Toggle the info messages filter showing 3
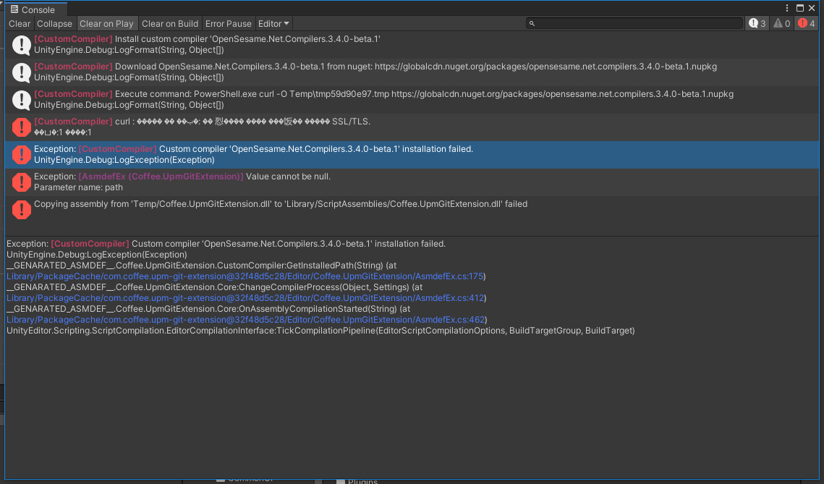Image resolution: width=824 pixels, height=484 pixels. 756,23
